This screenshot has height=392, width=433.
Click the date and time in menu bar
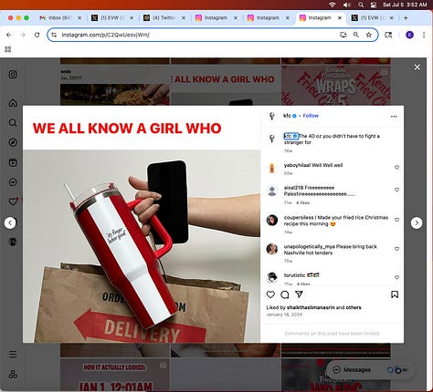pyautogui.click(x=405, y=5)
